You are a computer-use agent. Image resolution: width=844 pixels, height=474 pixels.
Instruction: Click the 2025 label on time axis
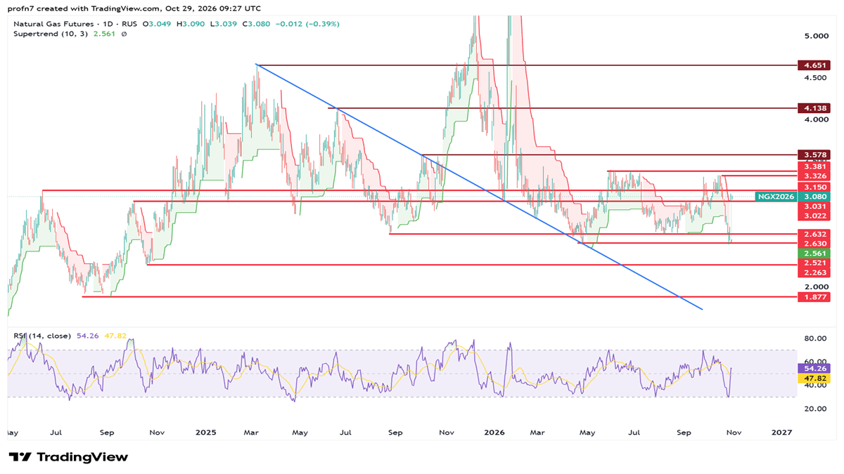[x=206, y=433]
